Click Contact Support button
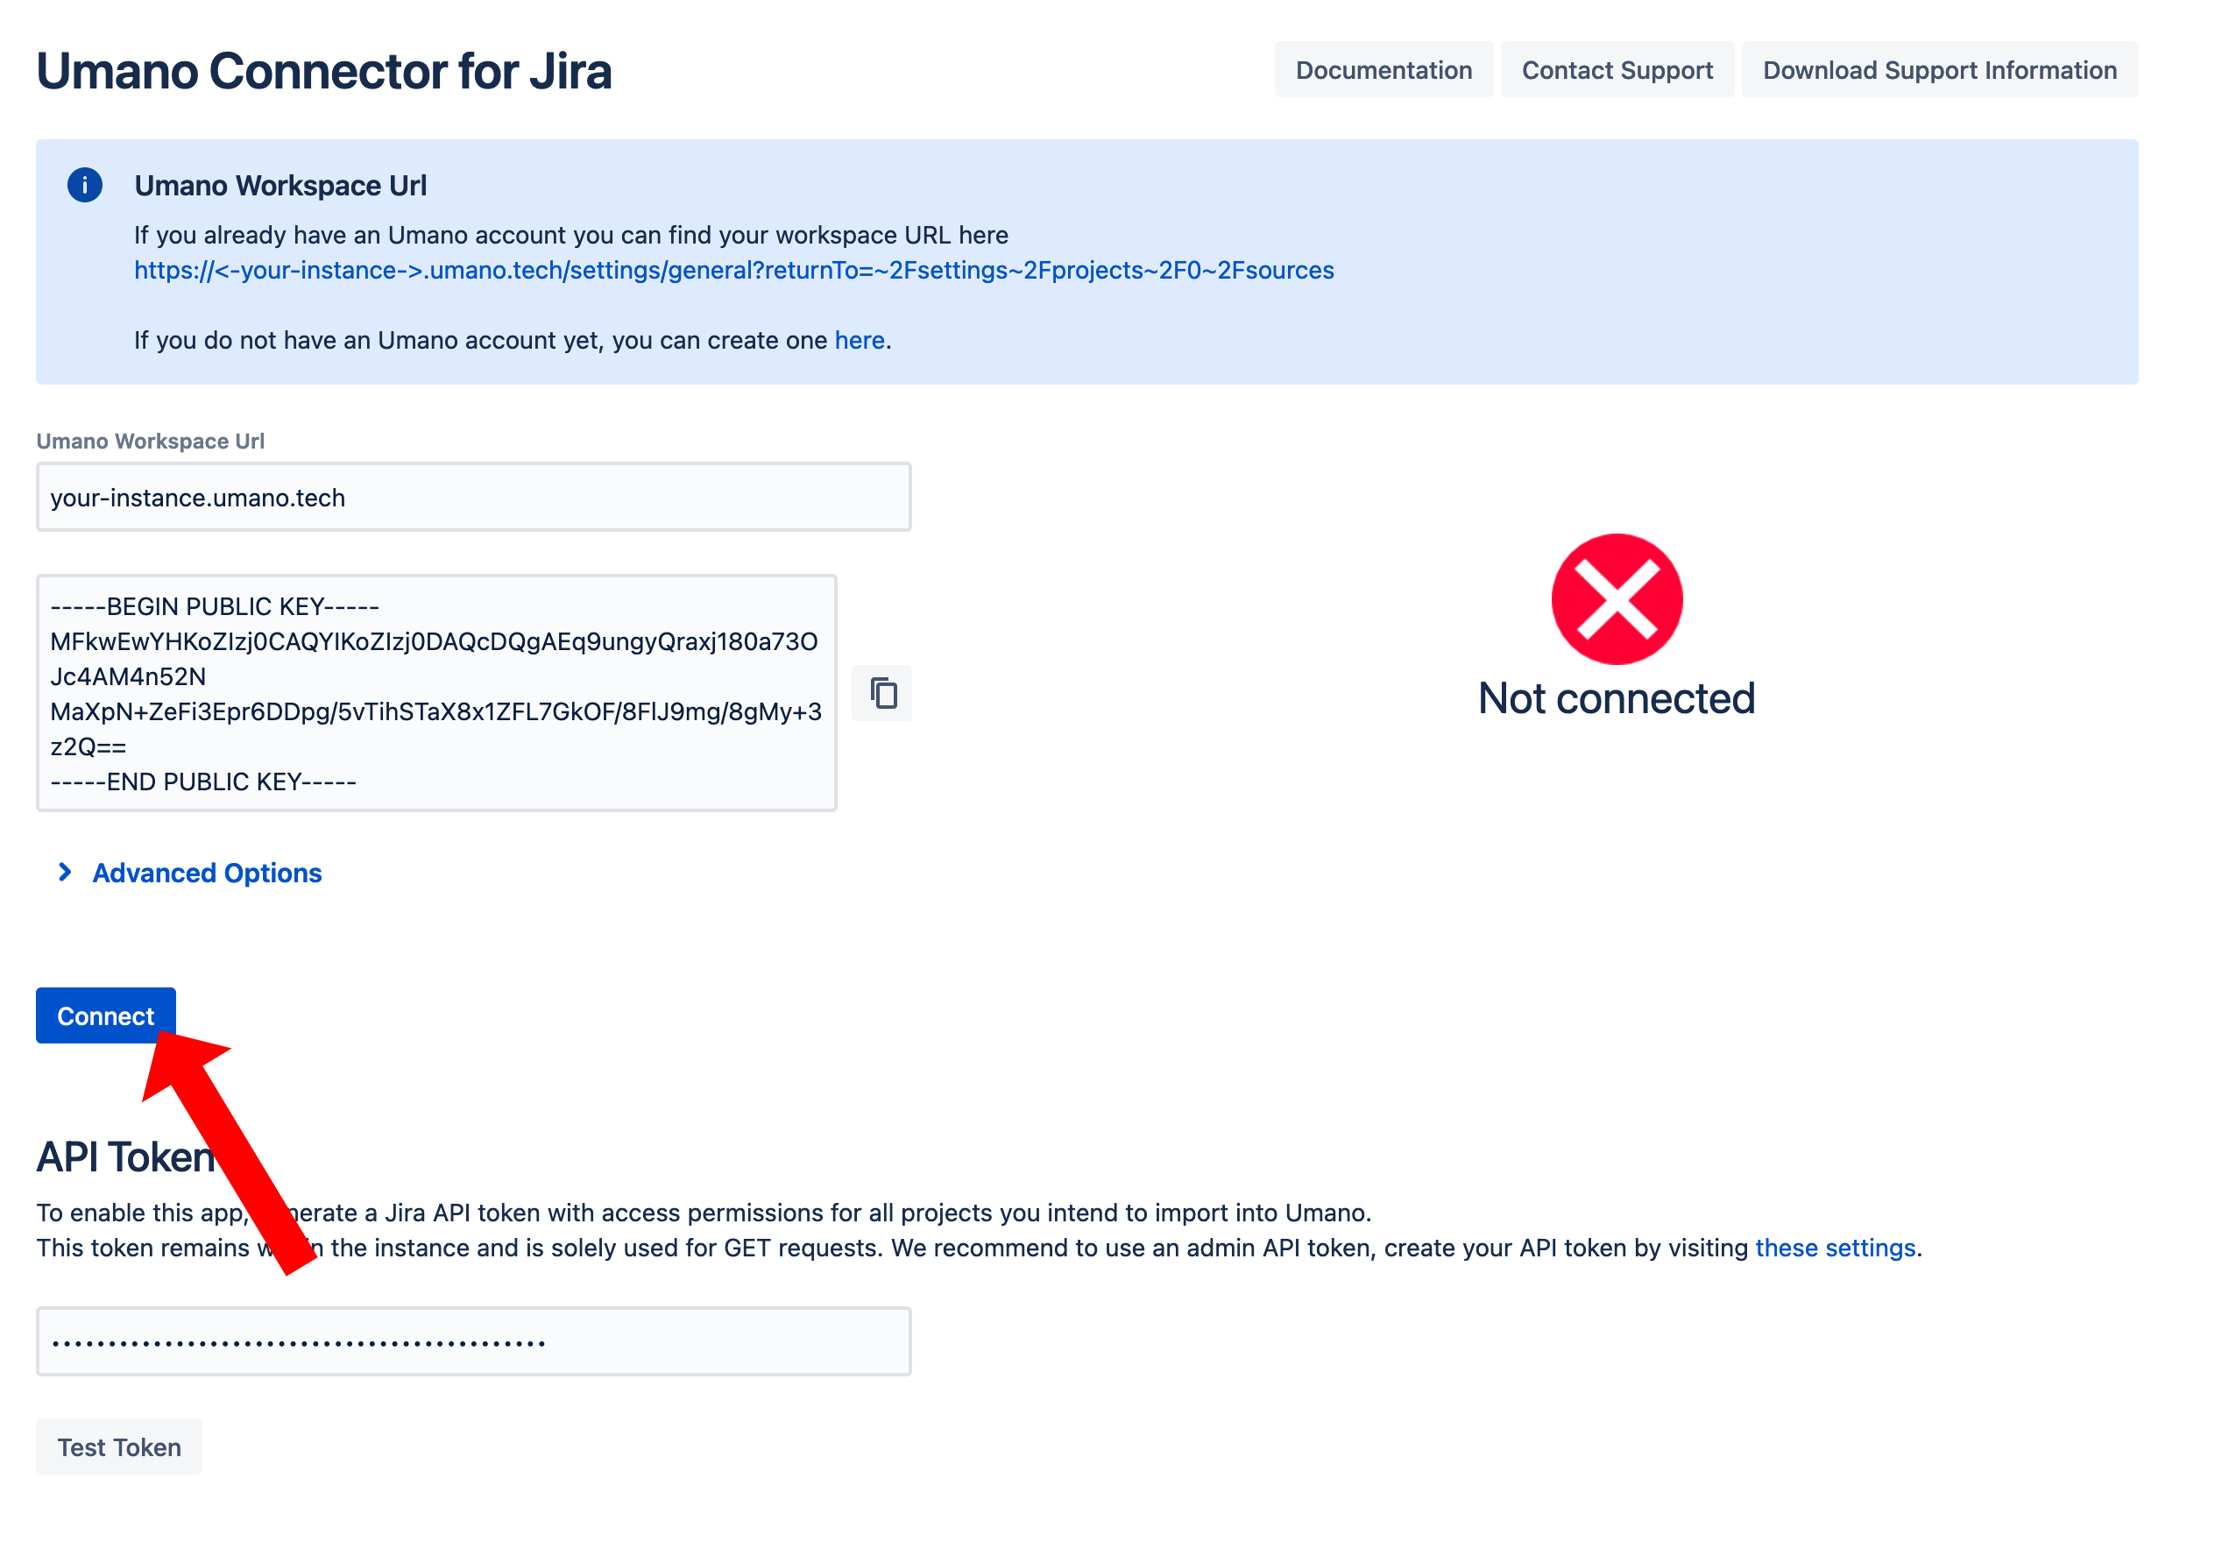 pyautogui.click(x=1616, y=70)
